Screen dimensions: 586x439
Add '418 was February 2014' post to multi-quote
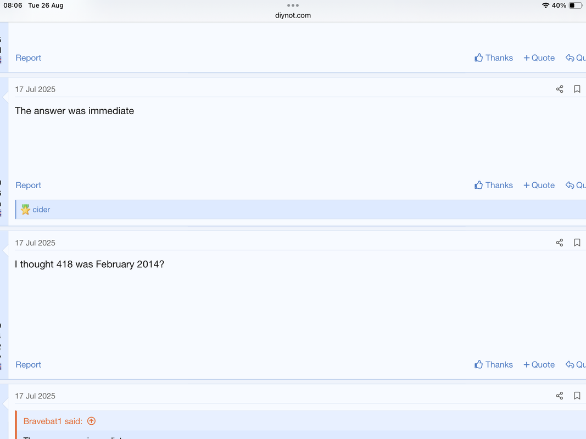(539, 365)
